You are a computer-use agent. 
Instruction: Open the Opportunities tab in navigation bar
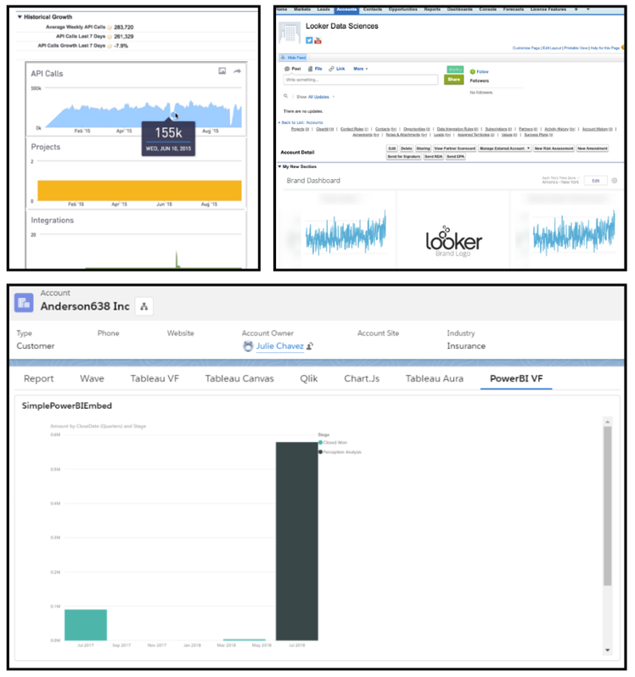tap(398, 8)
